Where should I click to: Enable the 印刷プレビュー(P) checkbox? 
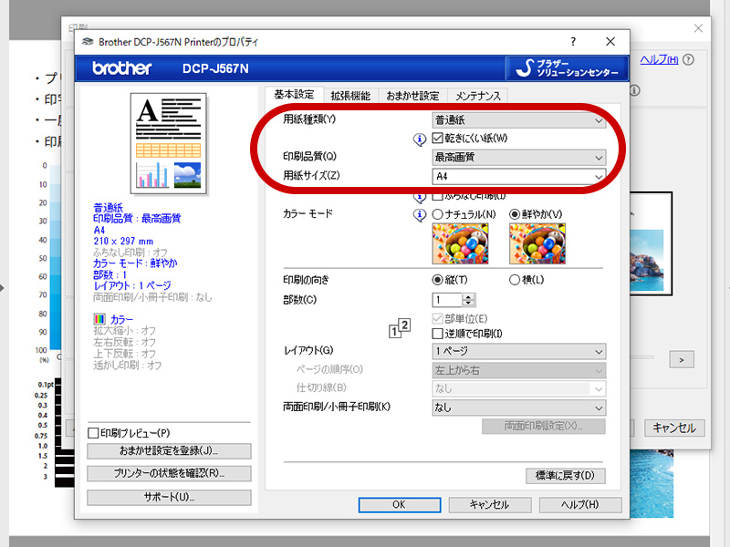93,433
